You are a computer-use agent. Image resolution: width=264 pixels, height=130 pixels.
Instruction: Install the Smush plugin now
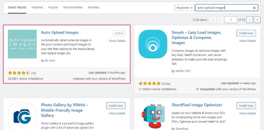[246, 33]
